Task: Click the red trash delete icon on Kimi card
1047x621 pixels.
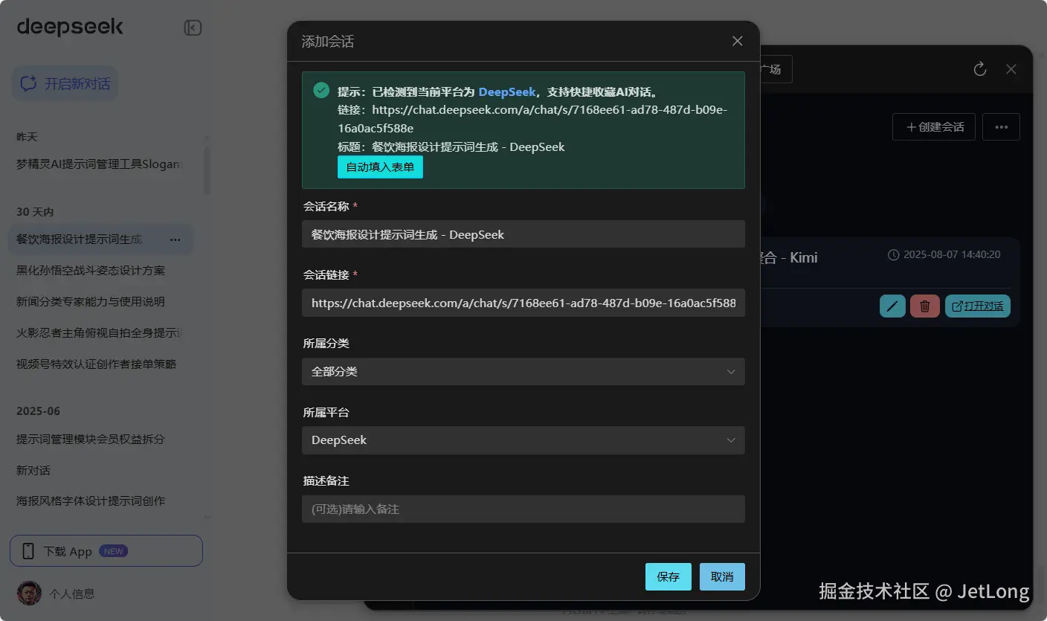Action: (925, 306)
